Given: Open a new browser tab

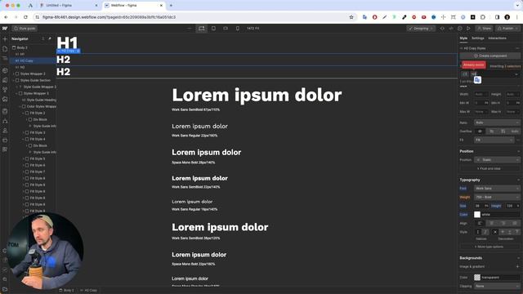Looking at the screenshot, I should click(171, 6).
